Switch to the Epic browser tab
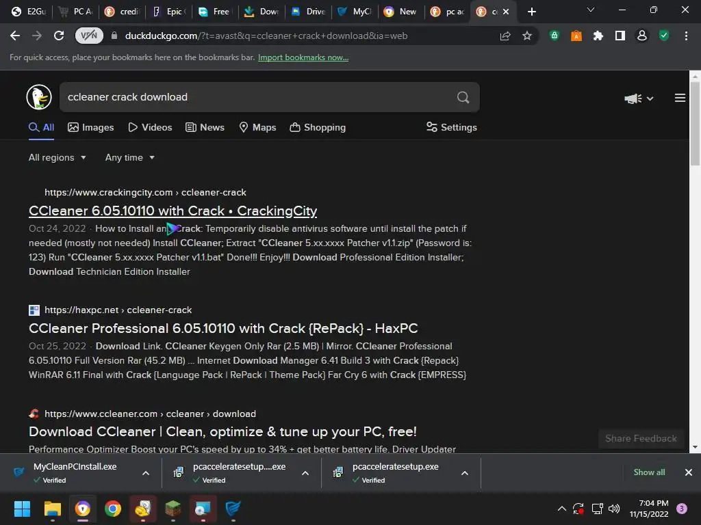The height and width of the screenshot is (525, 701). pyautogui.click(x=169, y=12)
